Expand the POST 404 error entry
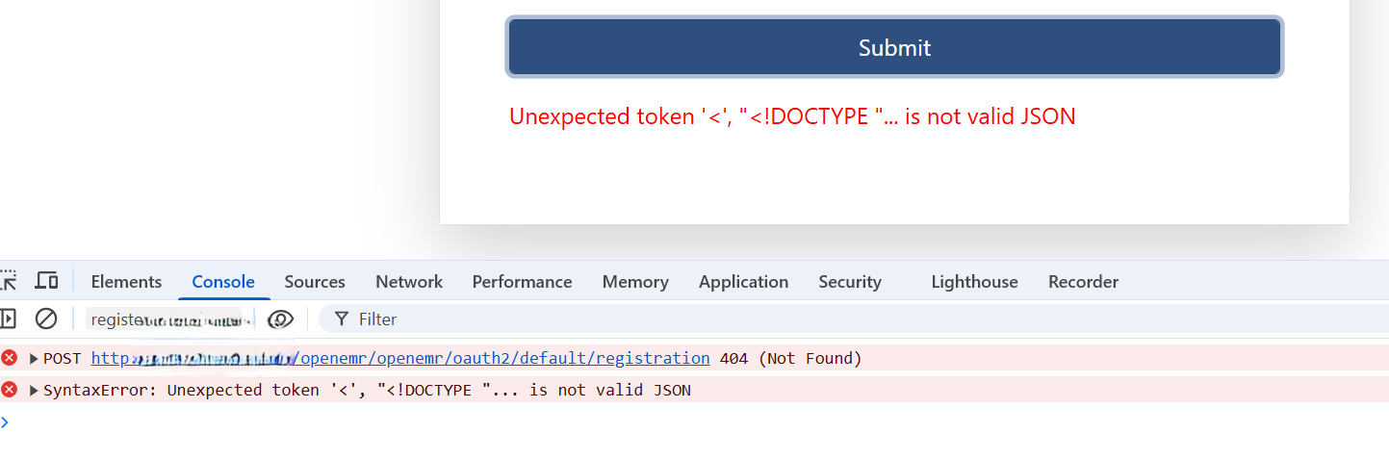 tap(34, 359)
